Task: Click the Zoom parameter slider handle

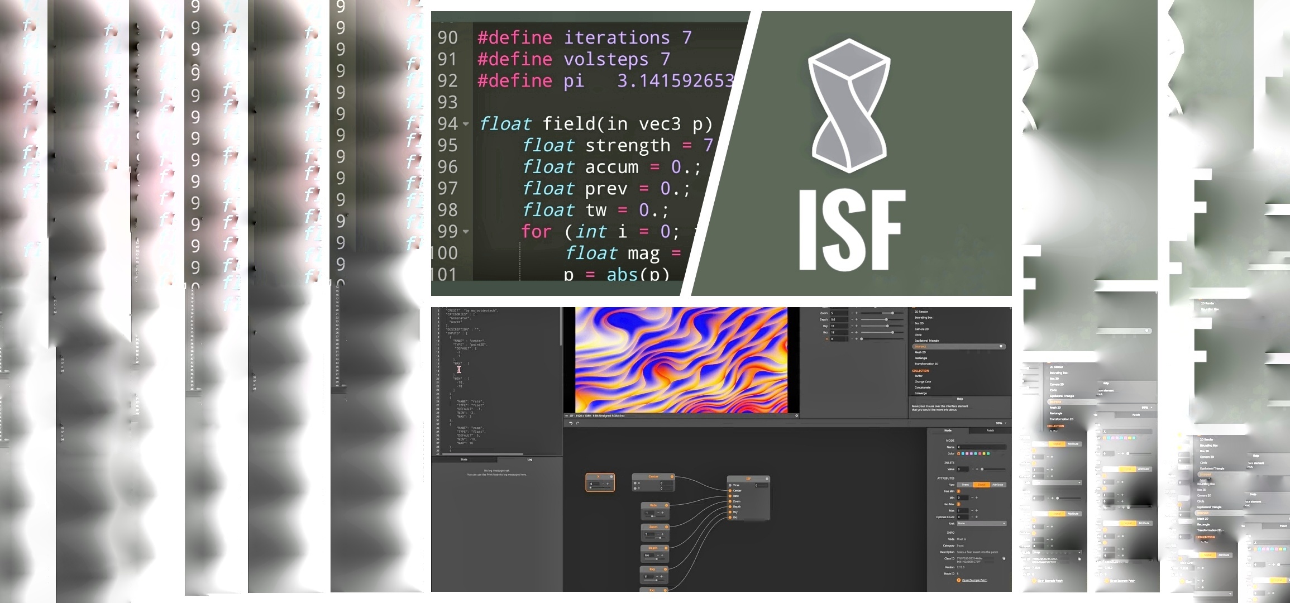Action: click(x=892, y=313)
